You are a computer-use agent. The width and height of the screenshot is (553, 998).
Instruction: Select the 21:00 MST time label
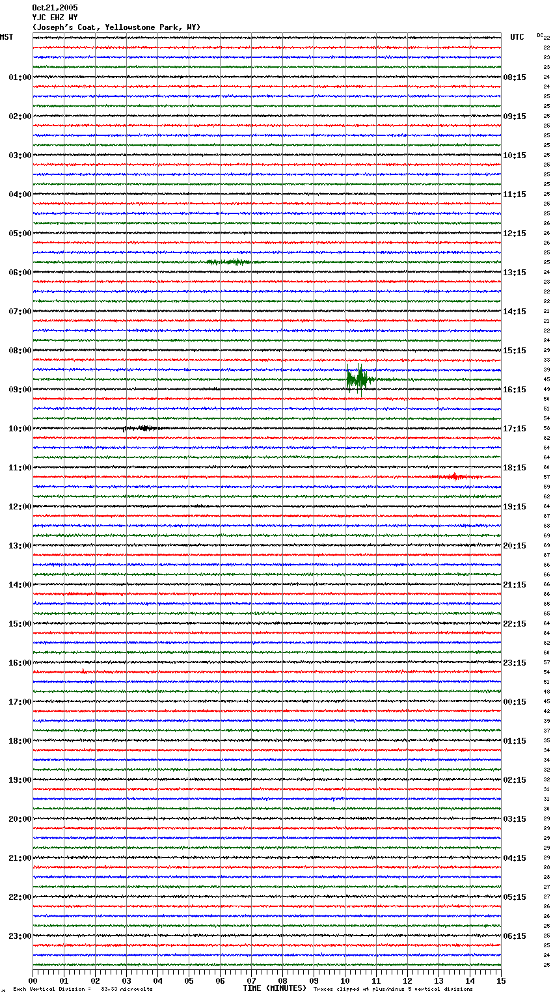tap(20, 858)
